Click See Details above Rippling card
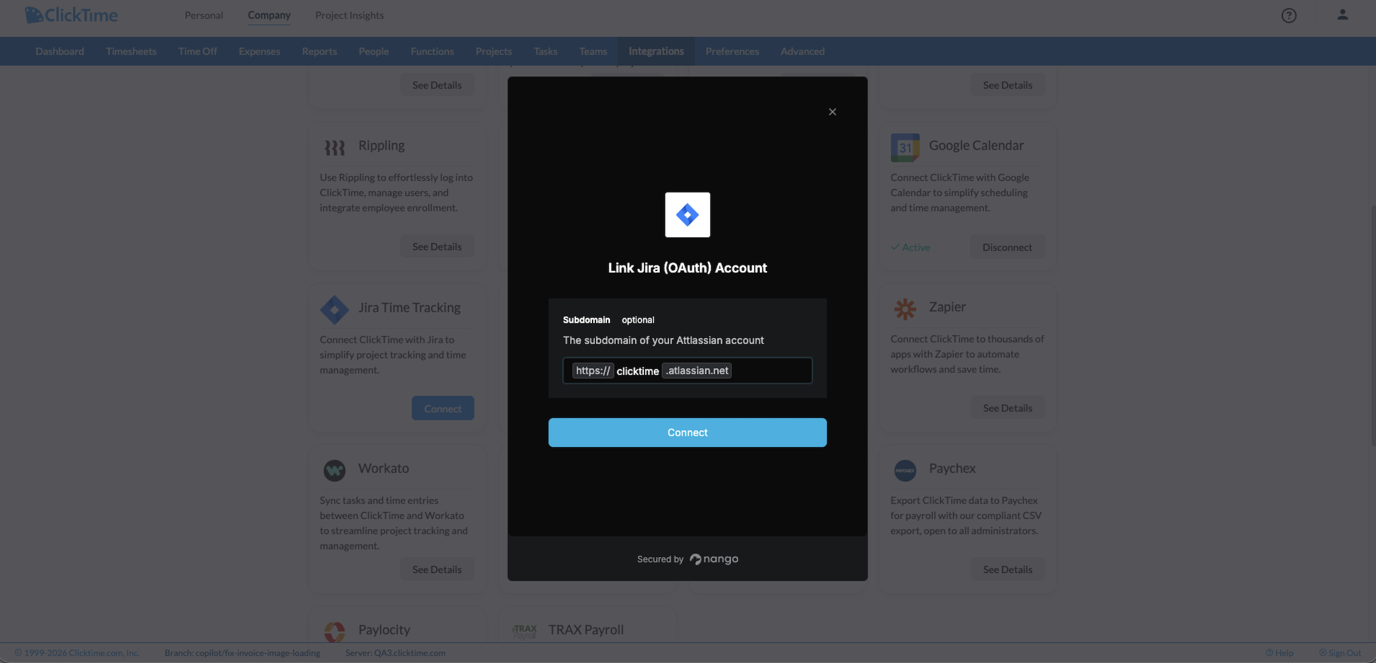 pos(437,85)
